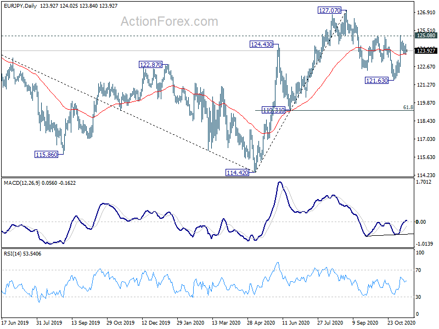
Task: Click the MACD 1.7012 scale value
Action: pyautogui.click(x=424, y=182)
